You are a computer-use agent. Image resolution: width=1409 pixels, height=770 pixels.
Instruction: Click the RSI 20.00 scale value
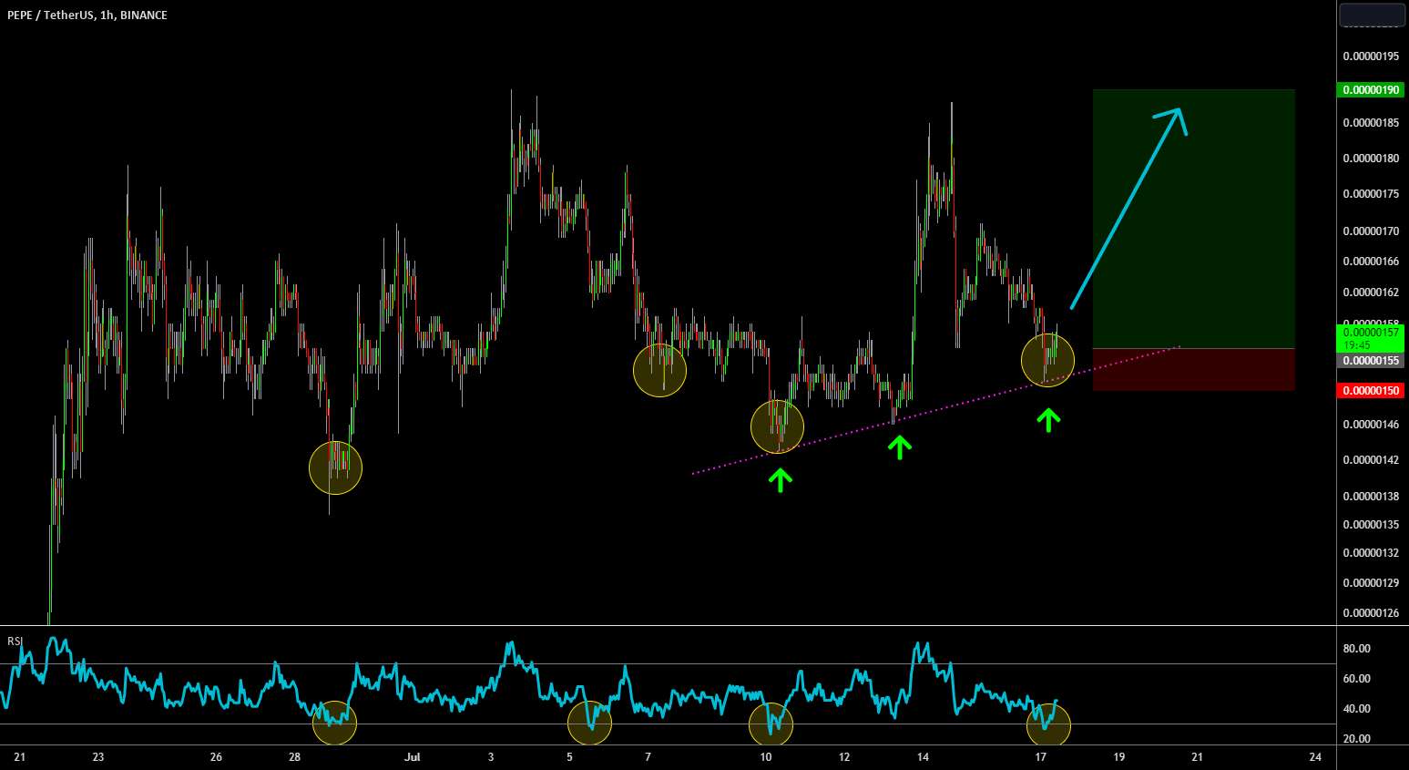click(x=1357, y=739)
